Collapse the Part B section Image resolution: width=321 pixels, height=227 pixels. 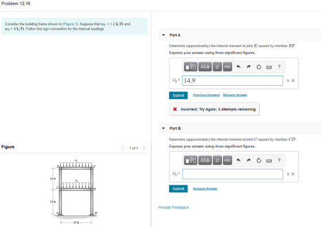163,129
